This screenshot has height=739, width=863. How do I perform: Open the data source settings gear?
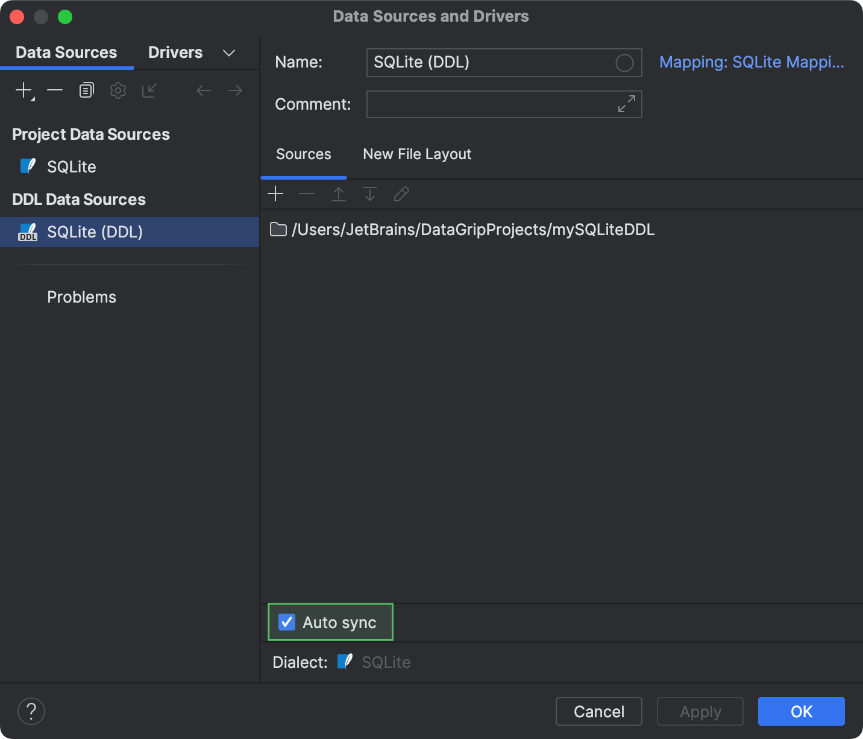[118, 90]
